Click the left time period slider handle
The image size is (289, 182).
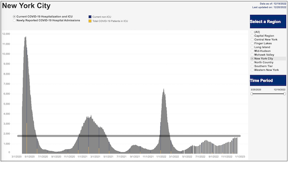tap(252, 94)
